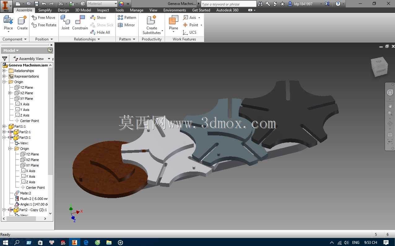Open File Explorer from taskbar
This screenshot has height=246, width=395.
pos(109,243)
